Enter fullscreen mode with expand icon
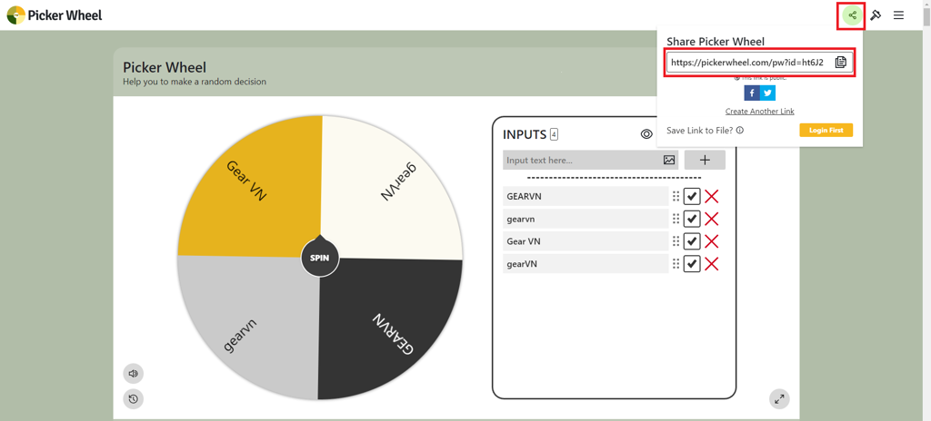This screenshot has width=931, height=421. (779, 399)
